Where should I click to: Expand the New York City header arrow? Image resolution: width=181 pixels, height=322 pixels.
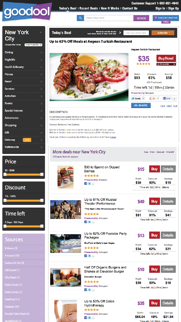pos(41,32)
